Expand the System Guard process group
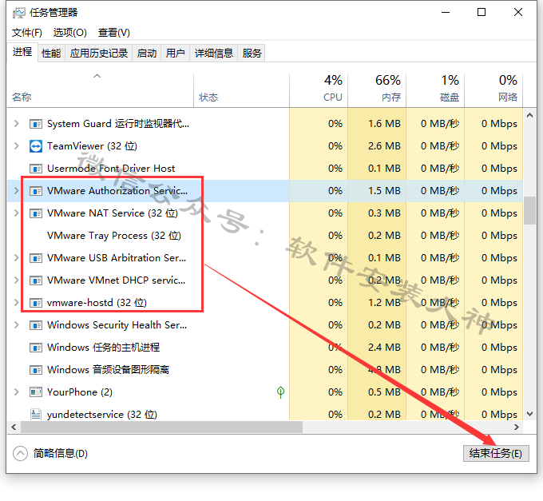Screen dimensions: 543x501 16,123
